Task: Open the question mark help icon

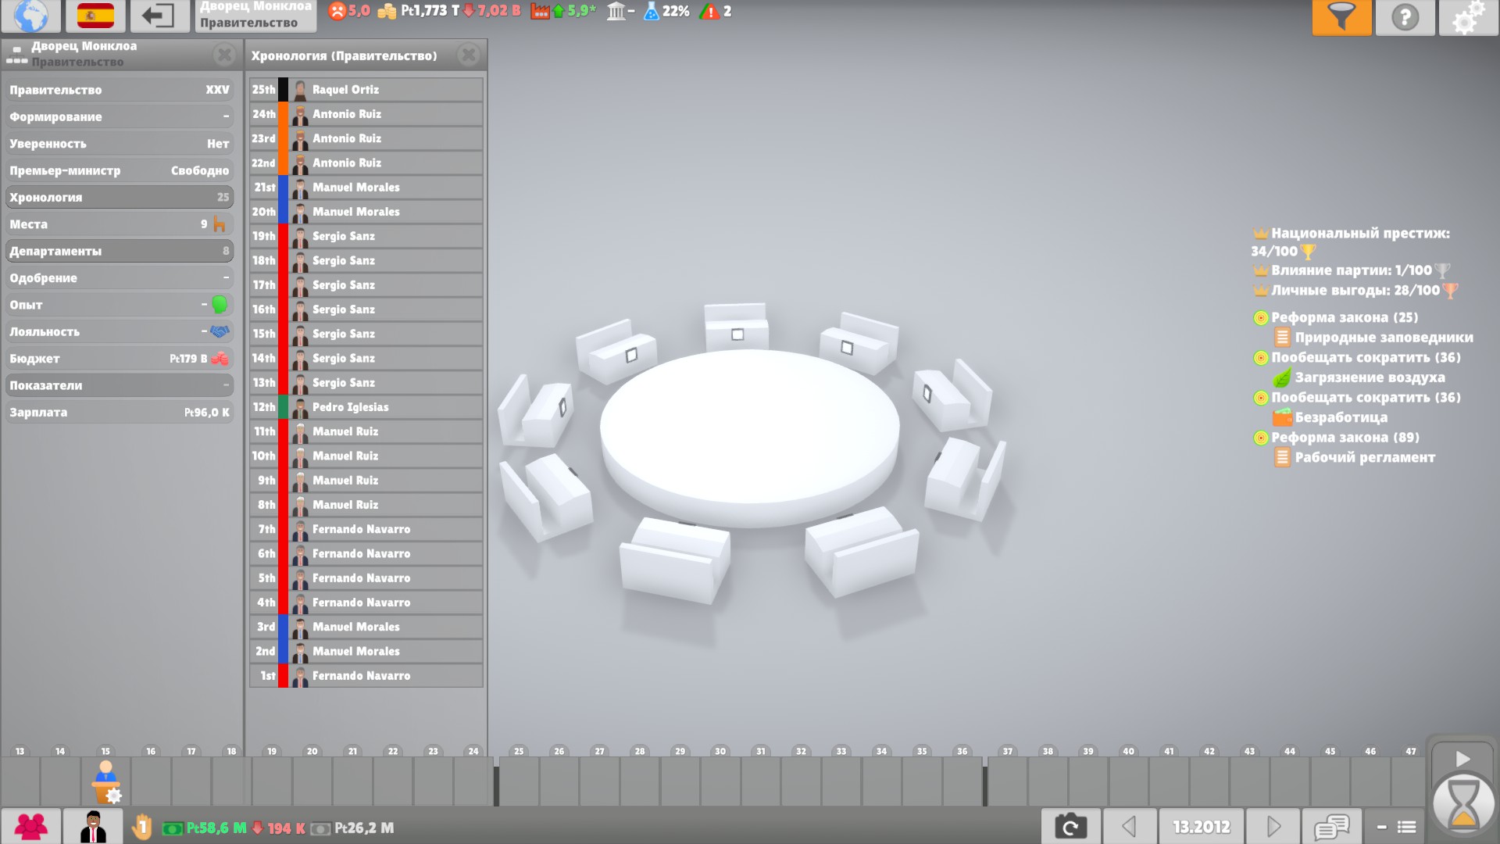Action: pos(1405,16)
